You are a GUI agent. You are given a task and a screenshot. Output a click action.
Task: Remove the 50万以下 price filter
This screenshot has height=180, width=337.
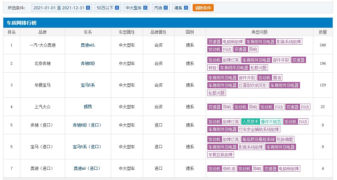(x=117, y=8)
